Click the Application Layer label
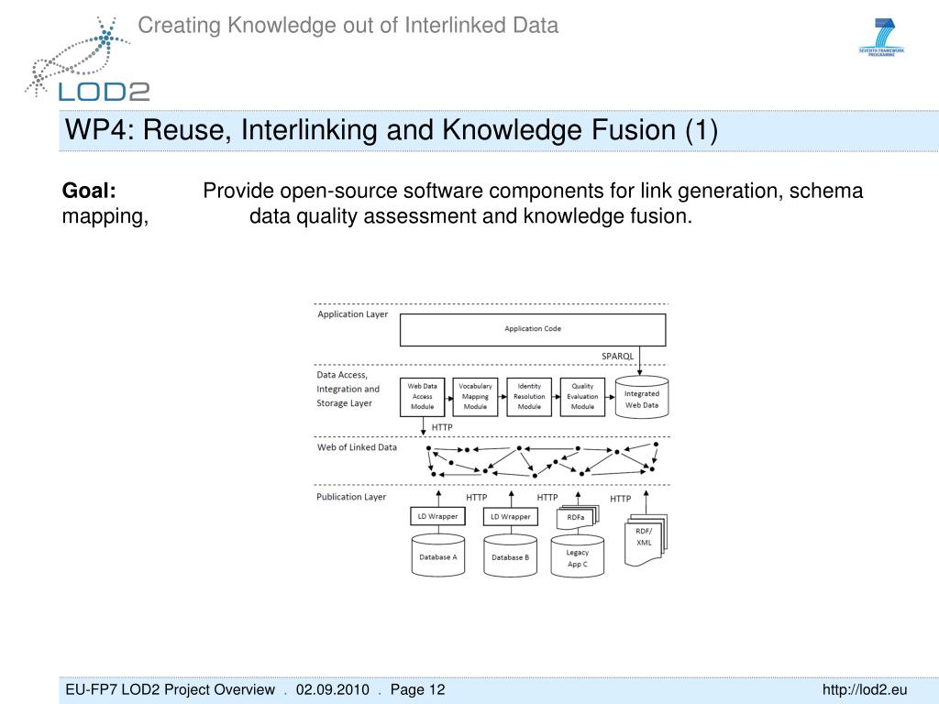 (353, 314)
